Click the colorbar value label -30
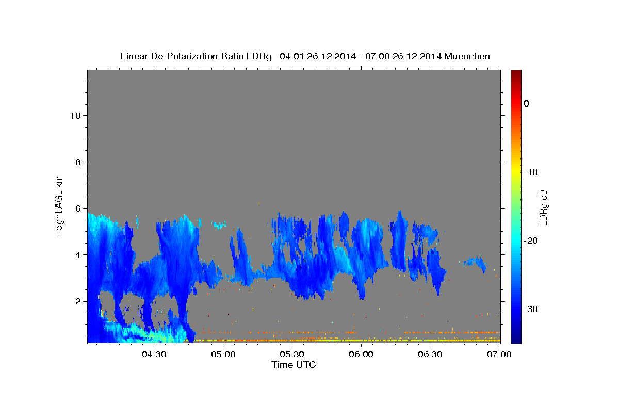 (531, 309)
